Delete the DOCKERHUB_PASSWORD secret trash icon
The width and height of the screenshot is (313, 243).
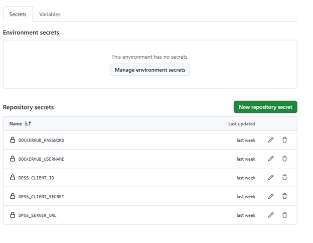pyautogui.click(x=284, y=140)
